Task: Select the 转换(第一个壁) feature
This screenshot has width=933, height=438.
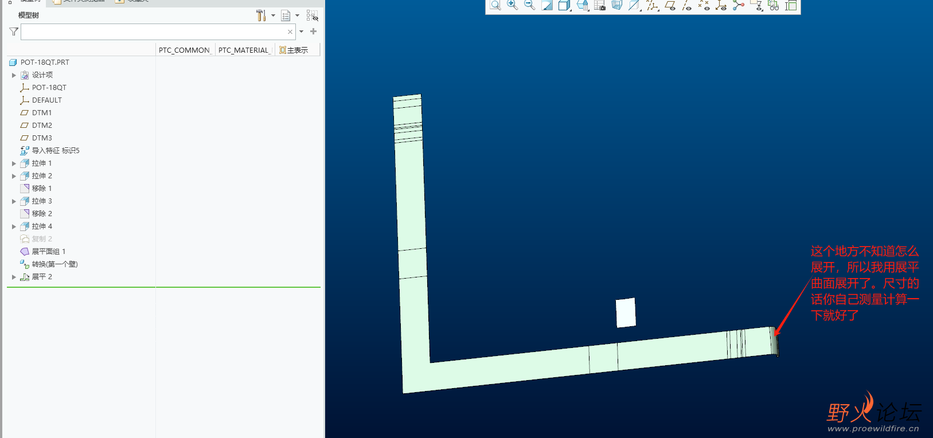Action: click(54, 264)
